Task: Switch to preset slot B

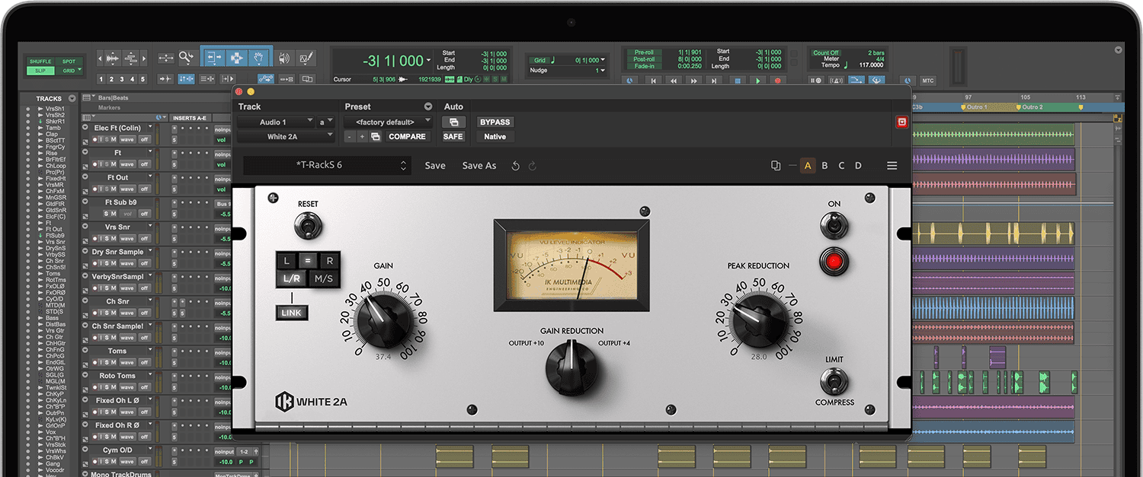Action: pos(824,166)
